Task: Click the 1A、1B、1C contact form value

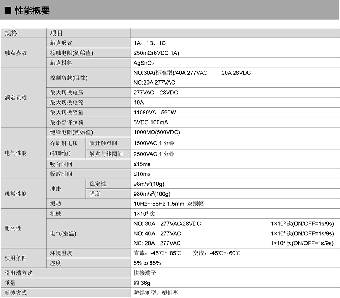Action: click(x=150, y=43)
